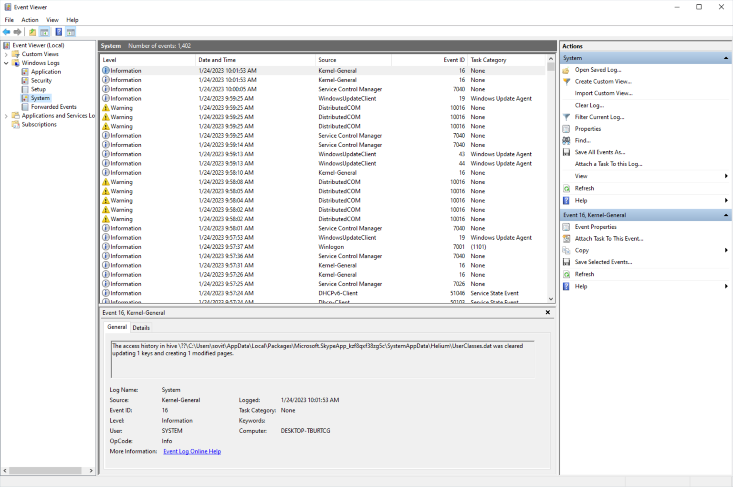Click the Filter Current Log funnel icon

coord(566,116)
